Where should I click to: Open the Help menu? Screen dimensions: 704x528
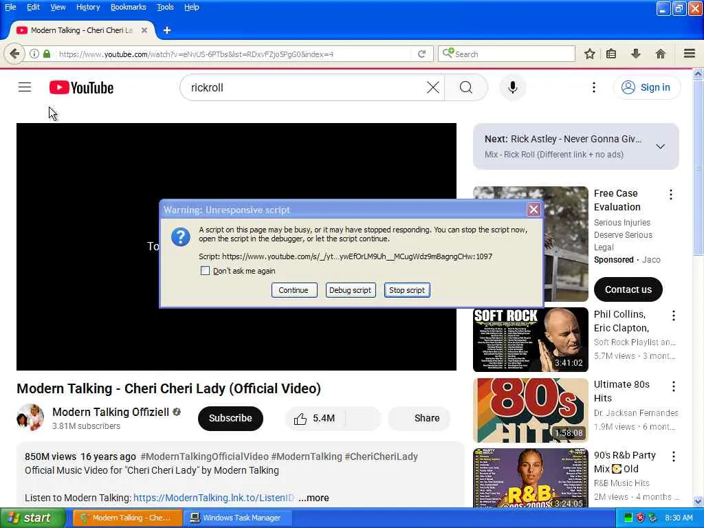[192, 7]
